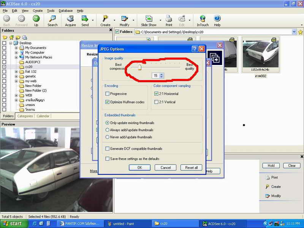This screenshot has height=228, width=304.
Task: Click Reset all in JPEG Options
Action: [192, 168]
